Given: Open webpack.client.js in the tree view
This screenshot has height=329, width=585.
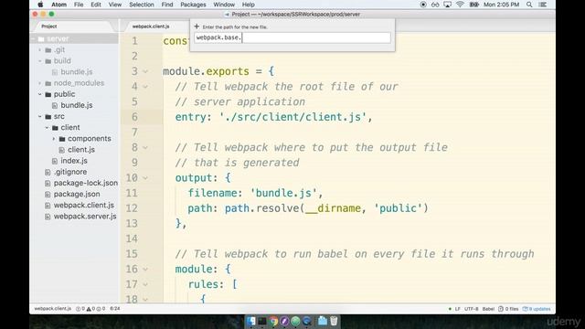Looking at the screenshot, I should click(83, 205).
